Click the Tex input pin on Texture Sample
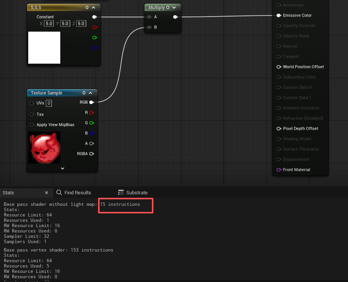 point(32,114)
